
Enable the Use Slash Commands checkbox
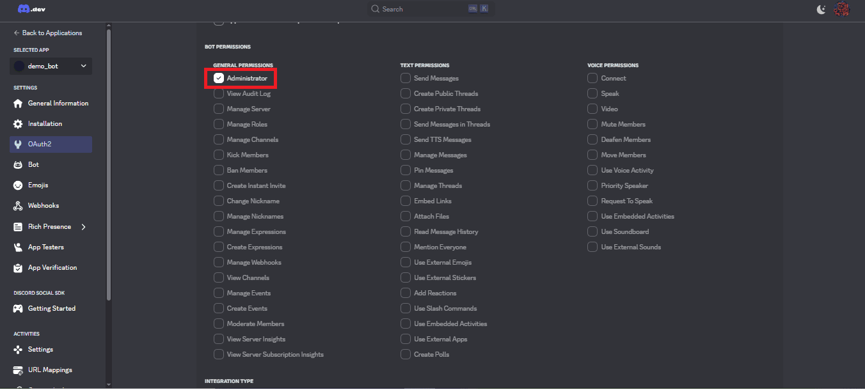(406, 308)
